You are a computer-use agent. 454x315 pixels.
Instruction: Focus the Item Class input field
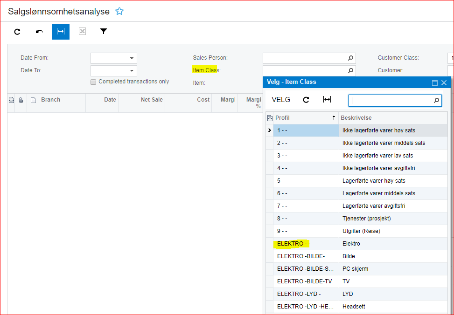pos(309,70)
